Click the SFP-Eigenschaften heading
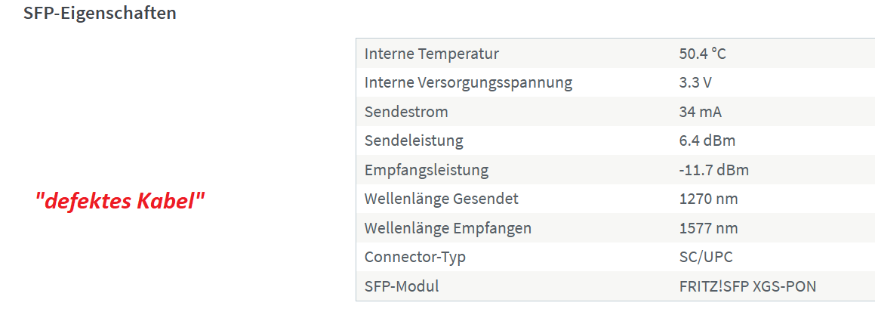This screenshot has height=315, width=875. coord(100,13)
